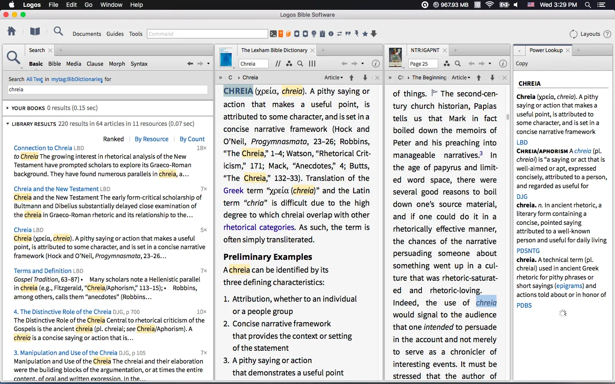Viewport: 615px width, 384px height.
Task: Open the orange book shortcut icon
Action: coord(288,34)
